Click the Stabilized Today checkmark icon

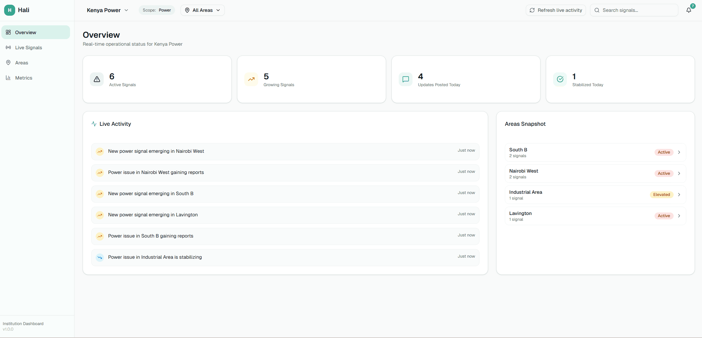560,79
